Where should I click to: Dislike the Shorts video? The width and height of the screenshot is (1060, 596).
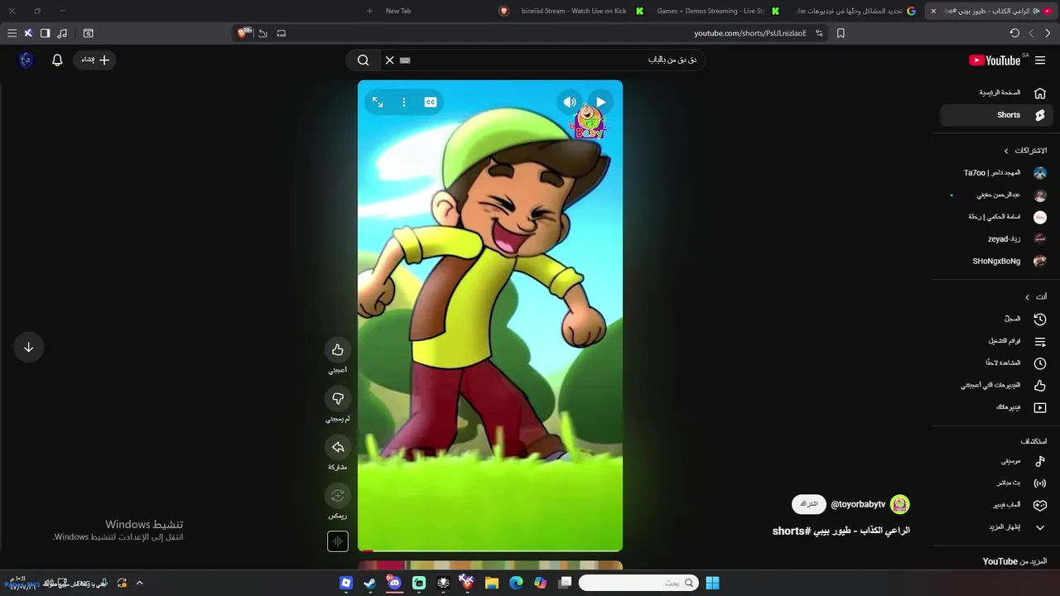pos(338,398)
